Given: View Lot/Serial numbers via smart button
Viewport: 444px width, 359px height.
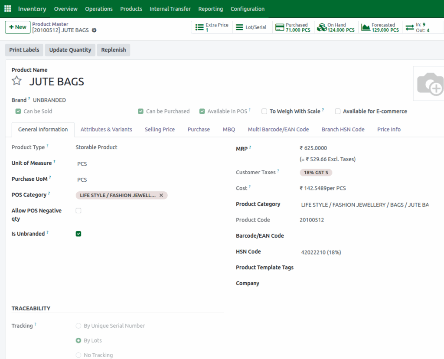Looking at the screenshot, I should 251,27.
